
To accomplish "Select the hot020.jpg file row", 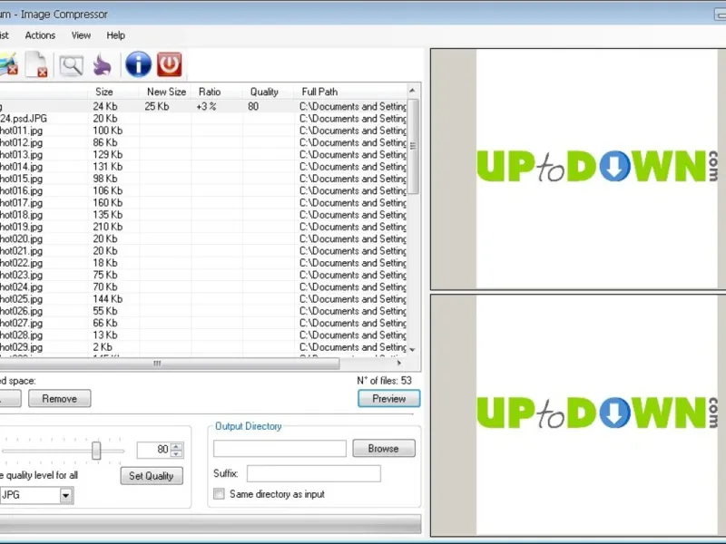I will pos(203,238).
